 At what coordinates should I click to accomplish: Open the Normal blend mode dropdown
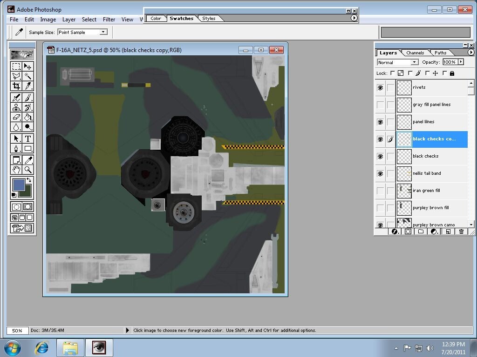click(414, 62)
